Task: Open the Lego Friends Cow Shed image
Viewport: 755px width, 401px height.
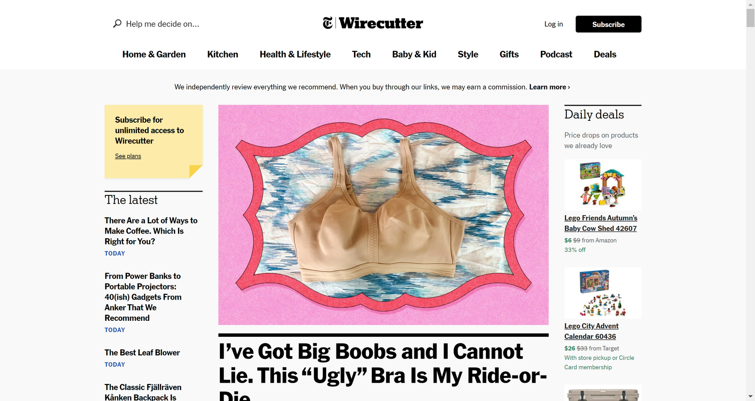Action: pyautogui.click(x=603, y=184)
